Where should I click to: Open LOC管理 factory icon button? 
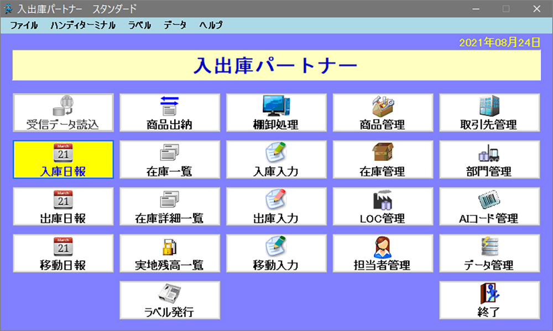tap(383, 207)
